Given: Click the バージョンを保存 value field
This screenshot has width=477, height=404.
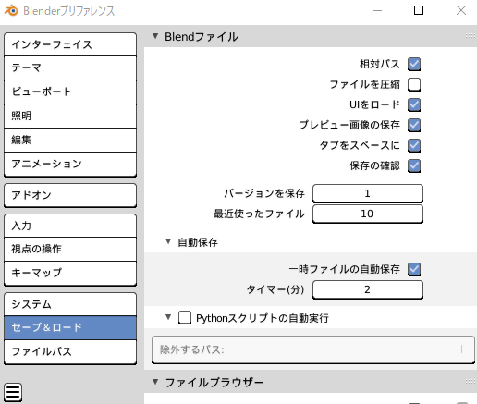Looking at the screenshot, I should 368,193.
